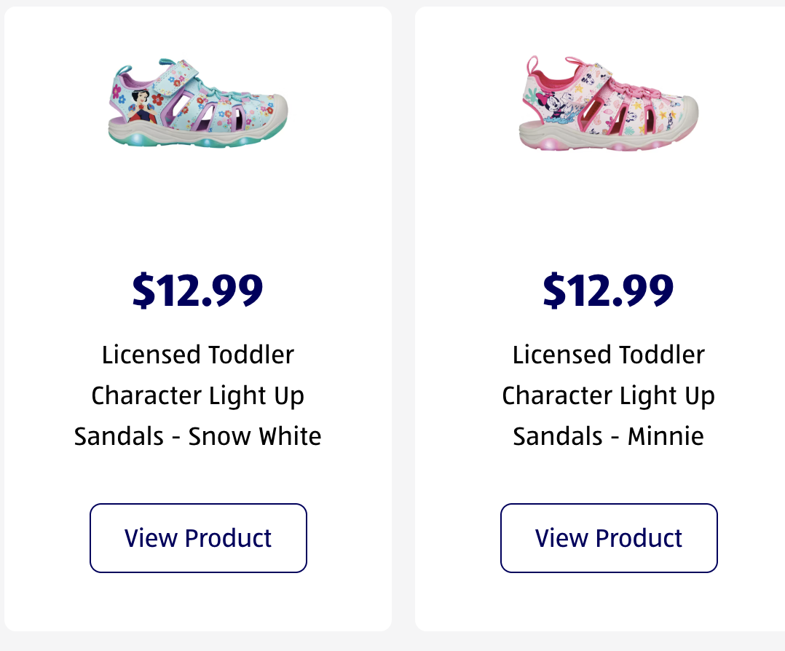Click View Product for Minnie sandals

609,538
